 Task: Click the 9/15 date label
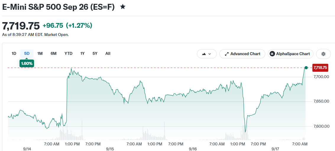click(110, 149)
